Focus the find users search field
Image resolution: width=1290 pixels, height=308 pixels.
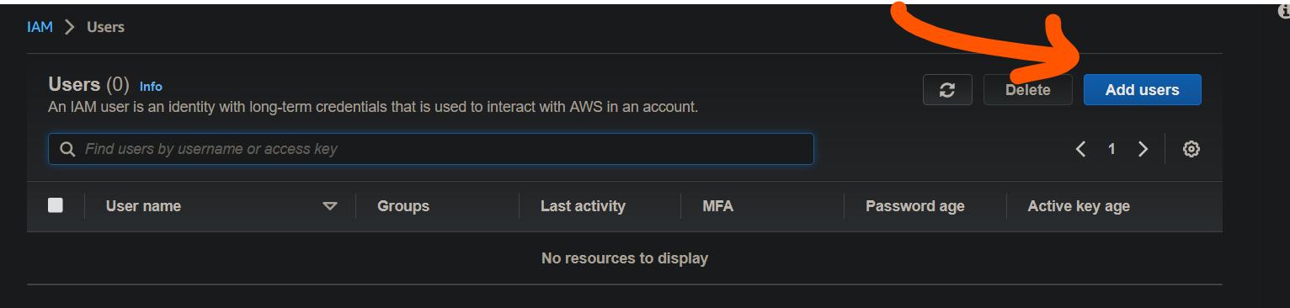point(431,149)
